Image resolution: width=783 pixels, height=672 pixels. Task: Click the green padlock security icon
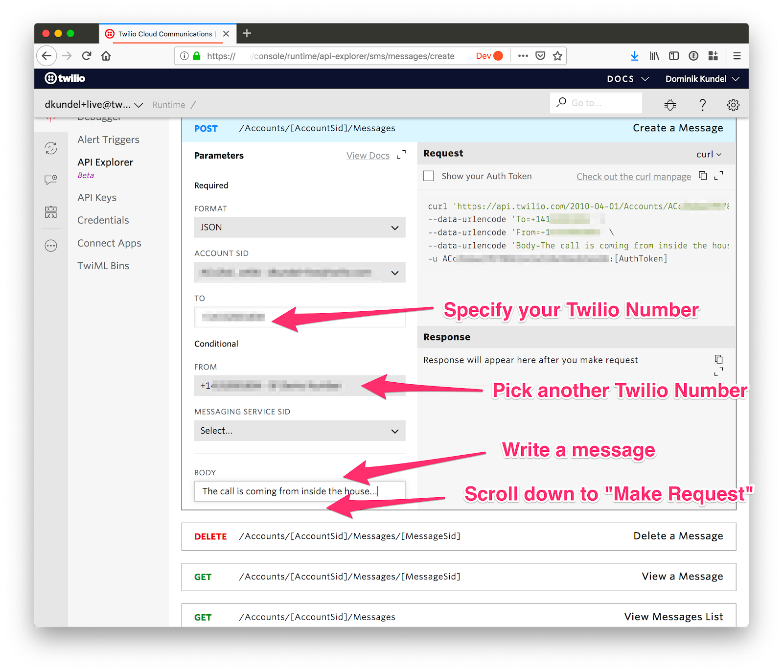coord(197,56)
